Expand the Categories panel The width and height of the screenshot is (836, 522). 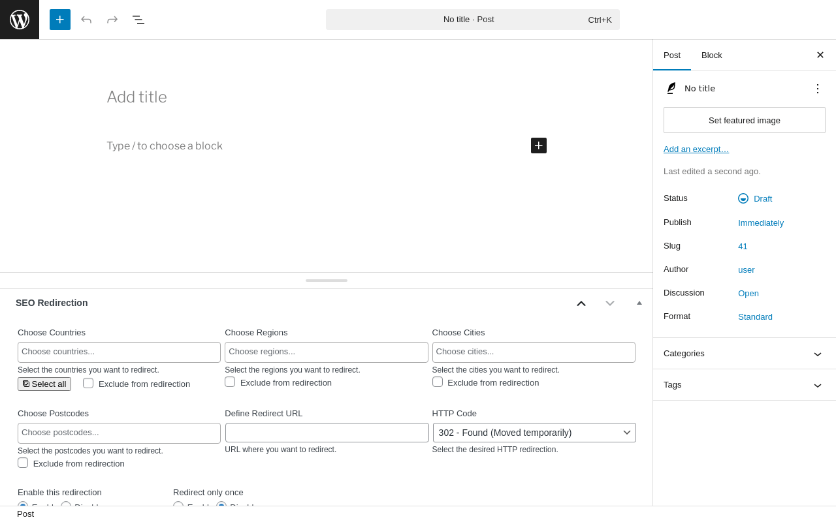745,354
